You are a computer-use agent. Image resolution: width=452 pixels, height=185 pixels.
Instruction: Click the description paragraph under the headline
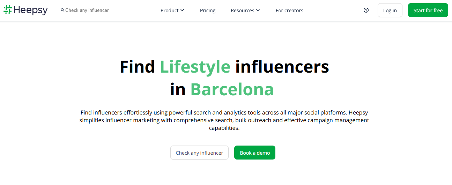click(224, 120)
